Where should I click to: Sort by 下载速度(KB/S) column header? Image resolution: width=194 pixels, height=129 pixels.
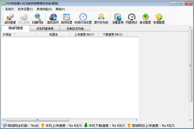113,34
